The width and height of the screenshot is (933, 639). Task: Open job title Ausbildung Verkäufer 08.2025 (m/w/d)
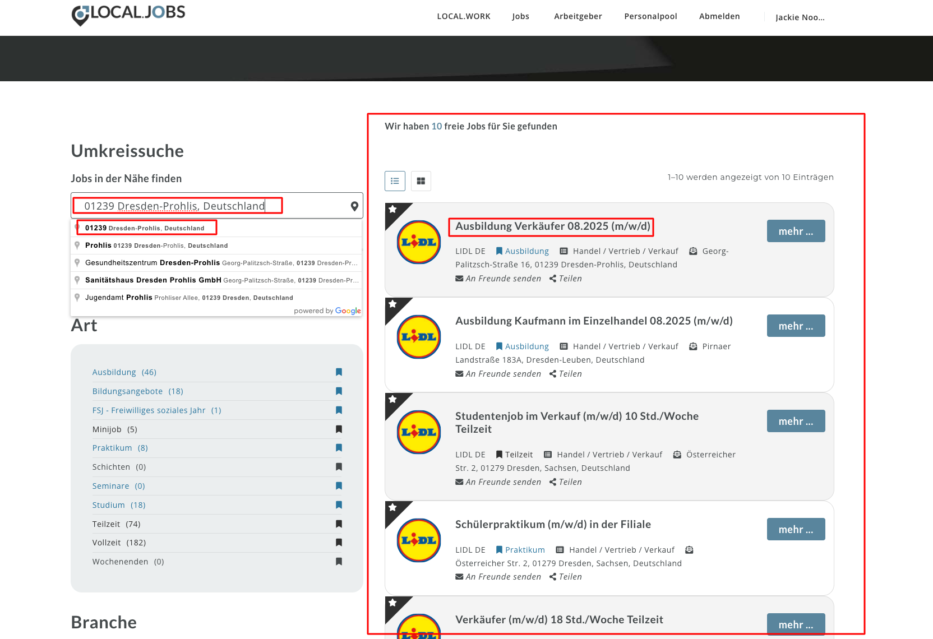(x=553, y=226)
